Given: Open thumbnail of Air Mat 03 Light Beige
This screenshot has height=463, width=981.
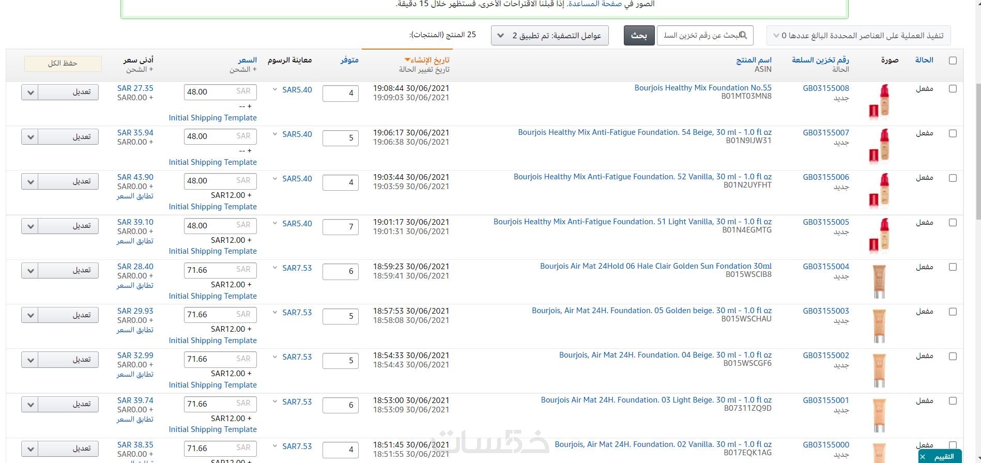Looking at the screenshot, I should point(880,414).
